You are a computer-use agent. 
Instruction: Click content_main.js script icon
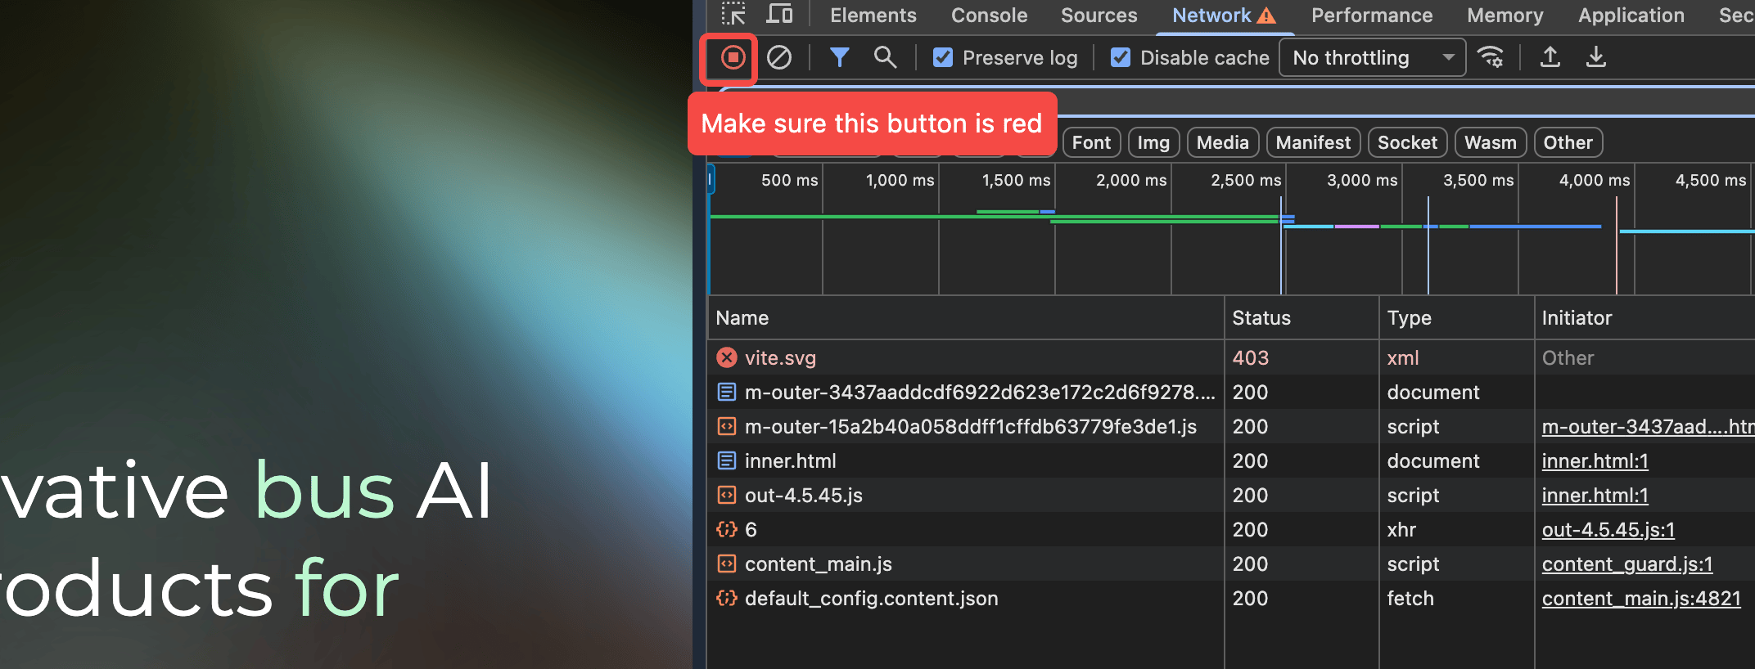(727, 563)
